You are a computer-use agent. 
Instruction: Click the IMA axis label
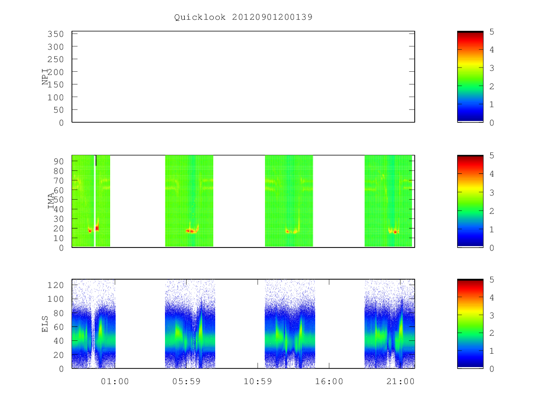[x=51, y=201]
